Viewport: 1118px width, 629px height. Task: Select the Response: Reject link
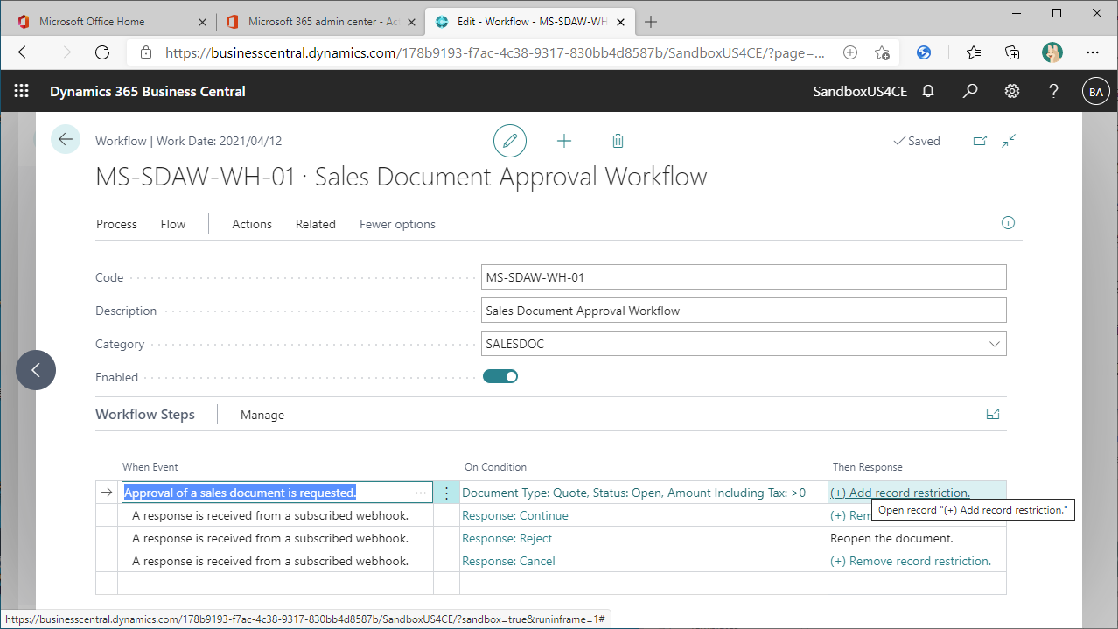click(x=507, y=538)
